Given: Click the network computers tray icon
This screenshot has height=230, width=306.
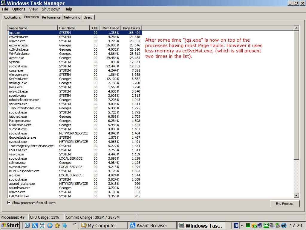Looking at the screenshot, I should click(260, 226).
